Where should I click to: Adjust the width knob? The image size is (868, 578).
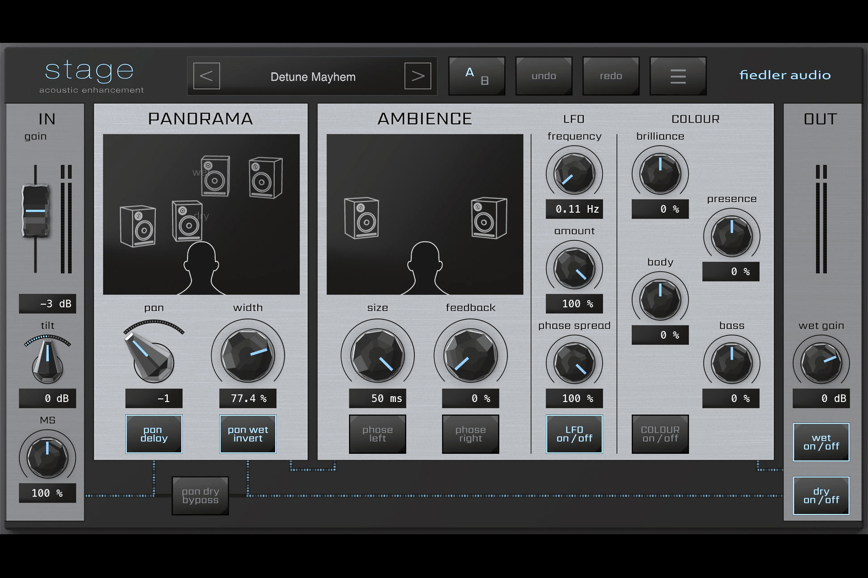[248, 355]
